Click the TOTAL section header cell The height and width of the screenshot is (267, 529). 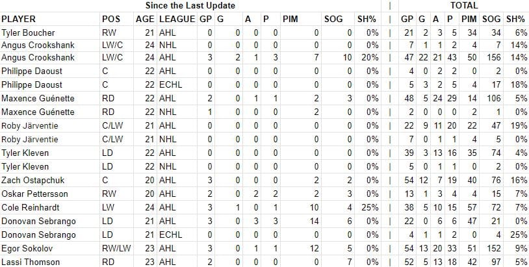click(464, 6)
